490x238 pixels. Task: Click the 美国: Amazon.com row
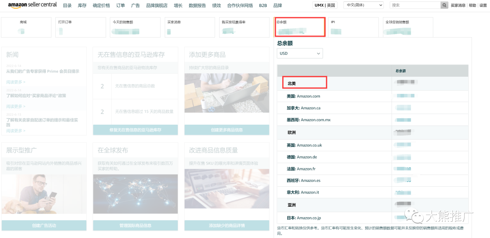coord(372,96)
